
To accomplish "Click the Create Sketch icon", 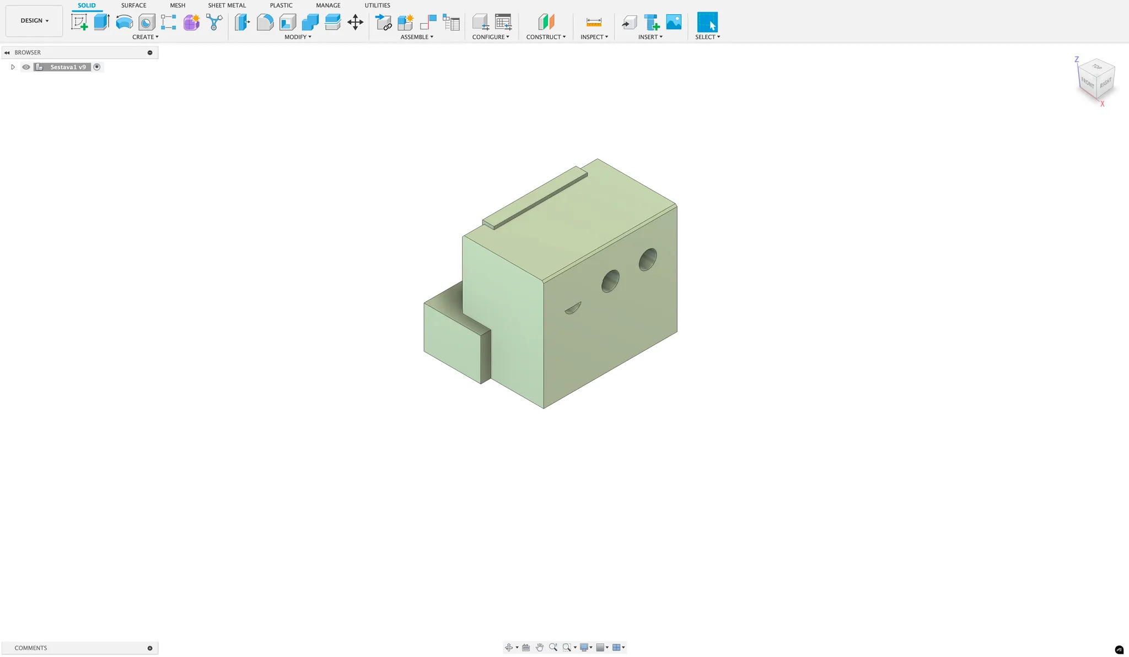I will [79, 22].
